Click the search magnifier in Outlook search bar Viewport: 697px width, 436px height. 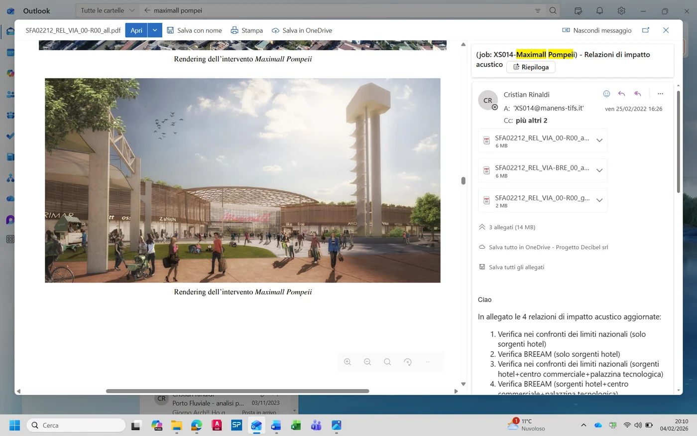553,10
